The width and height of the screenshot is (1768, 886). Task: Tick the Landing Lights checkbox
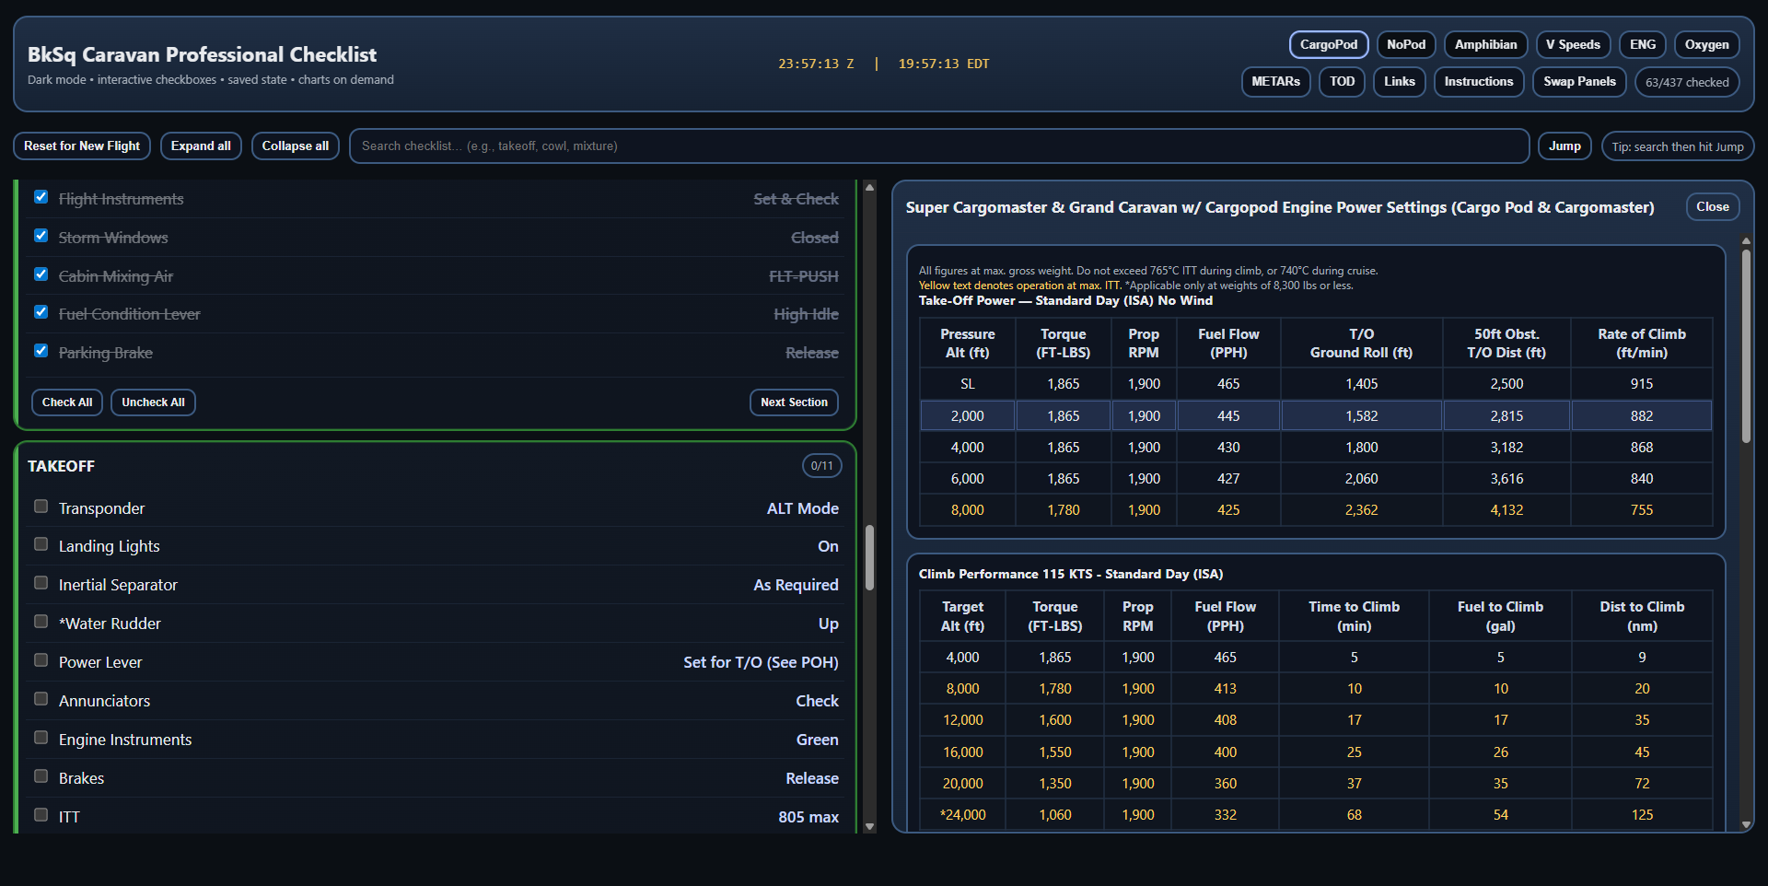click(41, 545)
